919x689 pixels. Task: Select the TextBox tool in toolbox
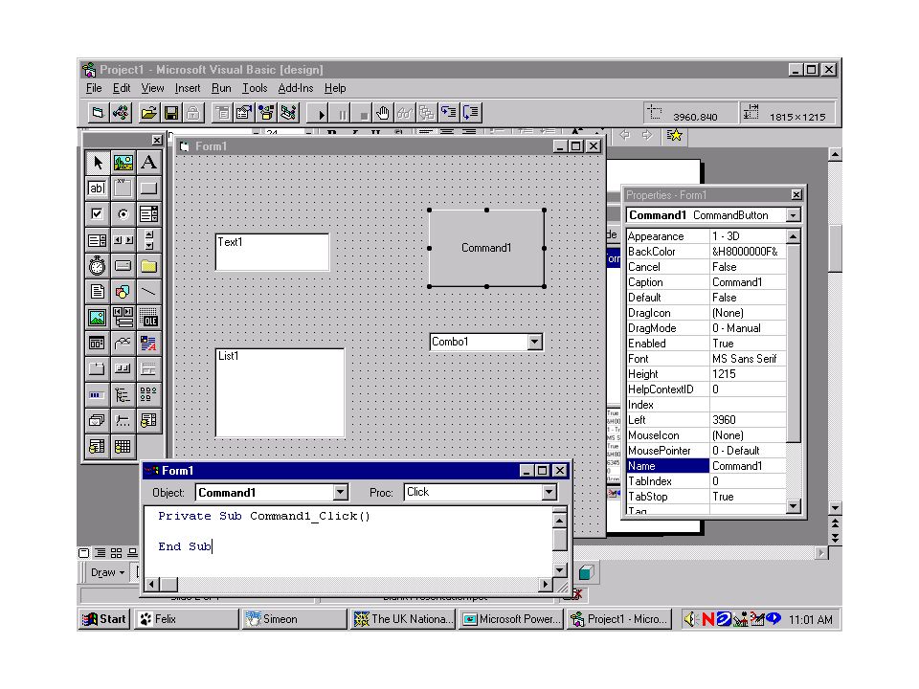pyautogui.click(x=98, y=189)
